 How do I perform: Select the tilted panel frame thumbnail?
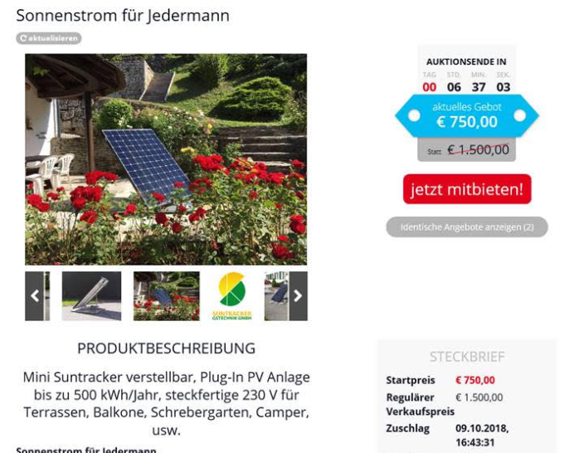91,296
